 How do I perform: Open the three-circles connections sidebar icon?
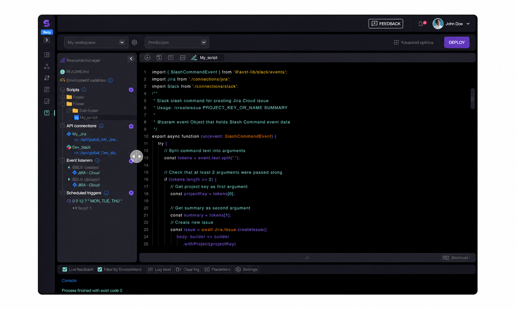click(x=47, y=66)
